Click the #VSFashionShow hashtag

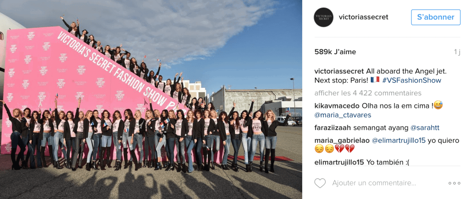click(x=411, y=81)
